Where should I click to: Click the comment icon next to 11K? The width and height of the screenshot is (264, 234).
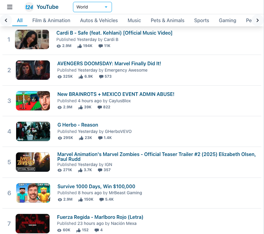pyautogui.click(x=100, y=46)
